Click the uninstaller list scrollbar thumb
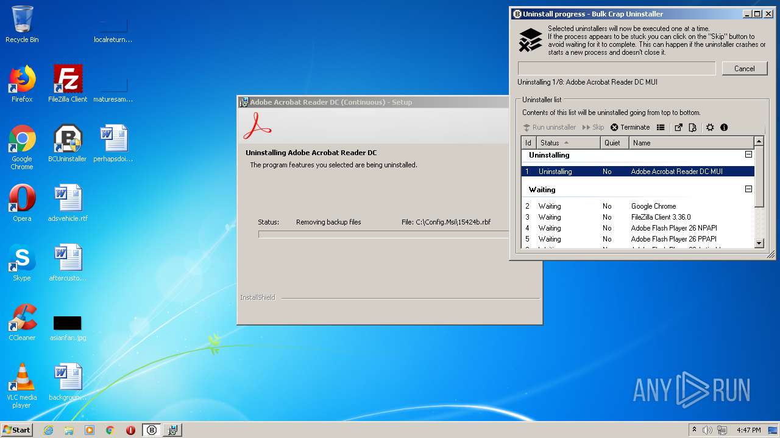The width and height of the screenshot is (780, 438). 759,176
